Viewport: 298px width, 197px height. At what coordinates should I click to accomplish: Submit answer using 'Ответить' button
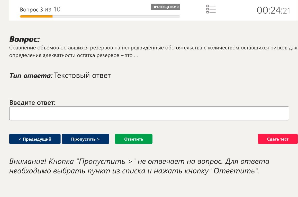(x=134, y=139)
